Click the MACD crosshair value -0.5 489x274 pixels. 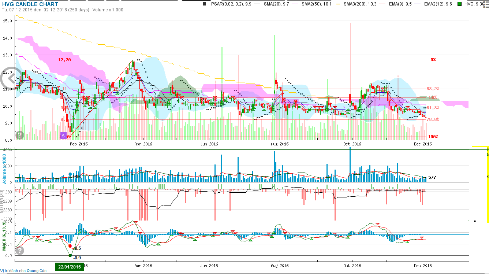click(x=77, y=248)
